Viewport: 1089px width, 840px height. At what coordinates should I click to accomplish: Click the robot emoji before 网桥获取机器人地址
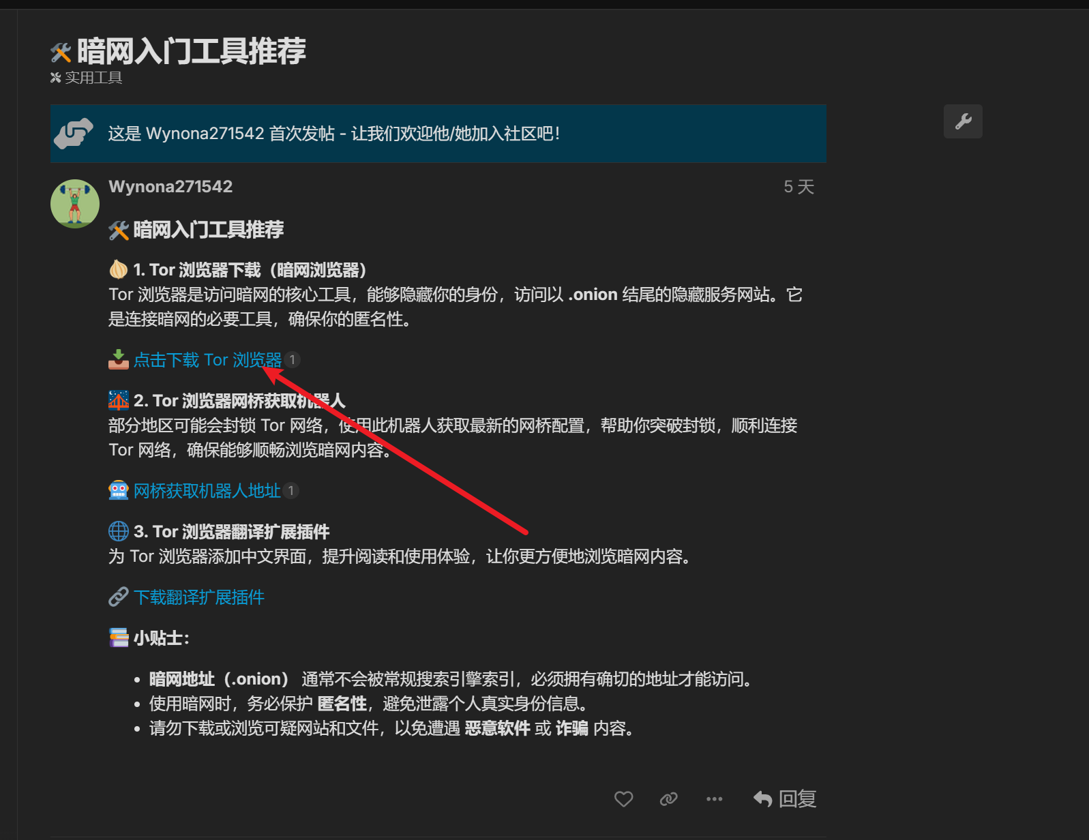[119, 491]
